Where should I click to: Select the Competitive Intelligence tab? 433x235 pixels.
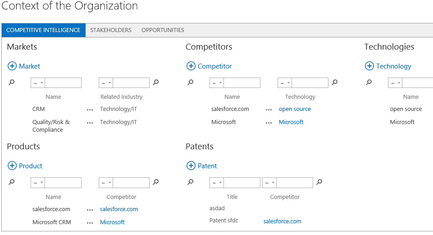(43, 30)
